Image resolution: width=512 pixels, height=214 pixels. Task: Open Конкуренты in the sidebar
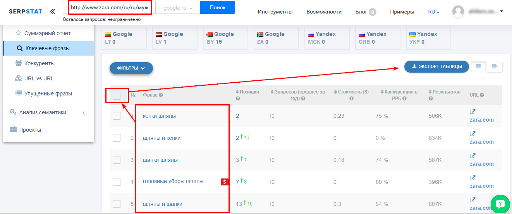pos(39,63)
